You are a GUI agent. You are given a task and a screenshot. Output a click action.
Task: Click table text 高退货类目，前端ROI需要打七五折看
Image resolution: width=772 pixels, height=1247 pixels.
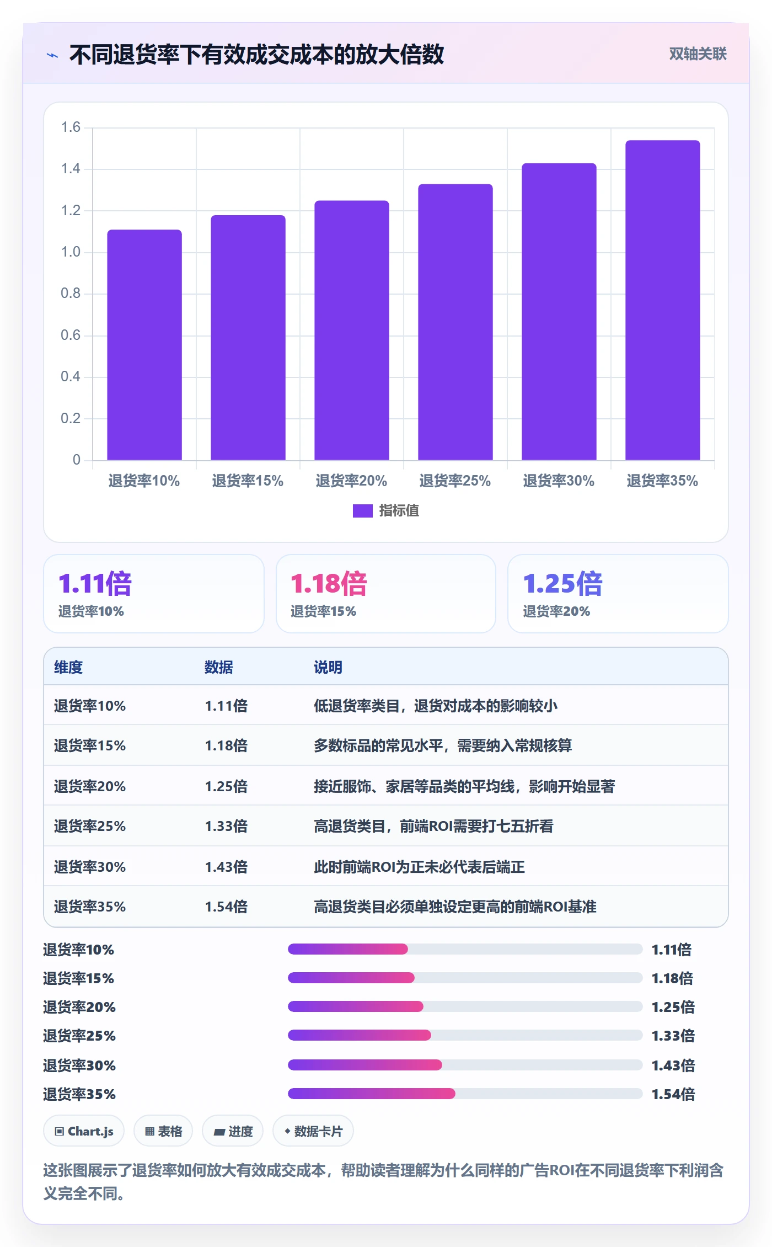point(433,826)
